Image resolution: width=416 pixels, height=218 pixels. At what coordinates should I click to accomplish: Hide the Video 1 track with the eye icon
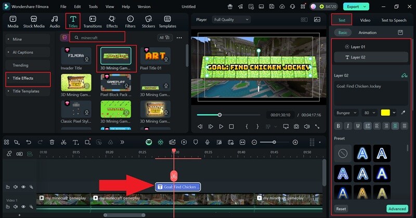tap(23, 207)
